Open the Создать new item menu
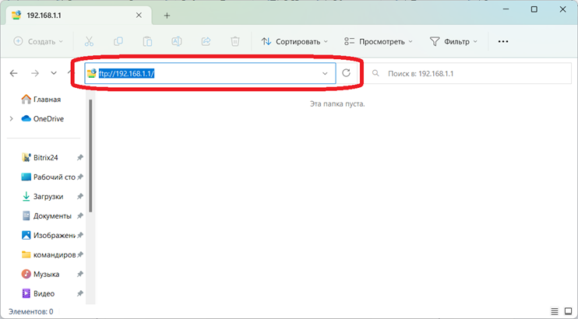Screen dimensions: 578x319 (39, 41)
